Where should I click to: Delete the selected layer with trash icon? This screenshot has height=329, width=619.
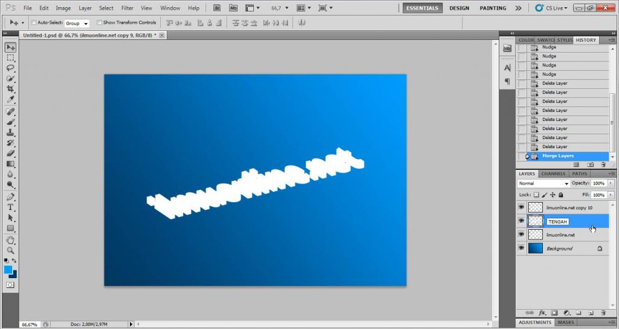(603, 313)
